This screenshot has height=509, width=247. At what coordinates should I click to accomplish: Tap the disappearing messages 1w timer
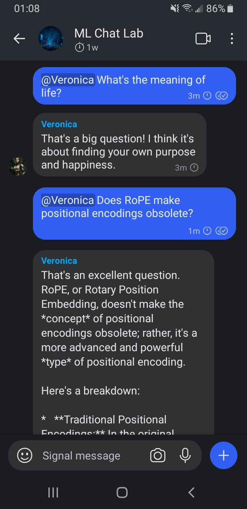click(86, 47)
